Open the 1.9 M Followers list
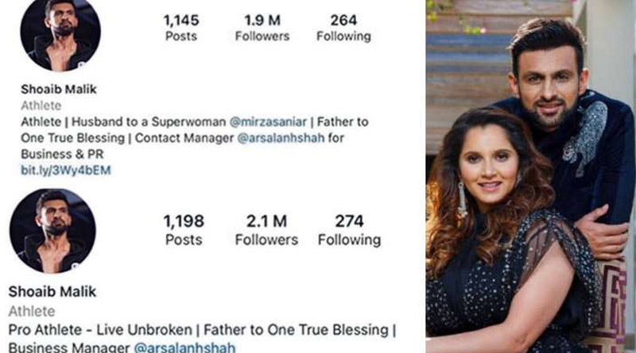Screen dimensions: 636x353 262,28
